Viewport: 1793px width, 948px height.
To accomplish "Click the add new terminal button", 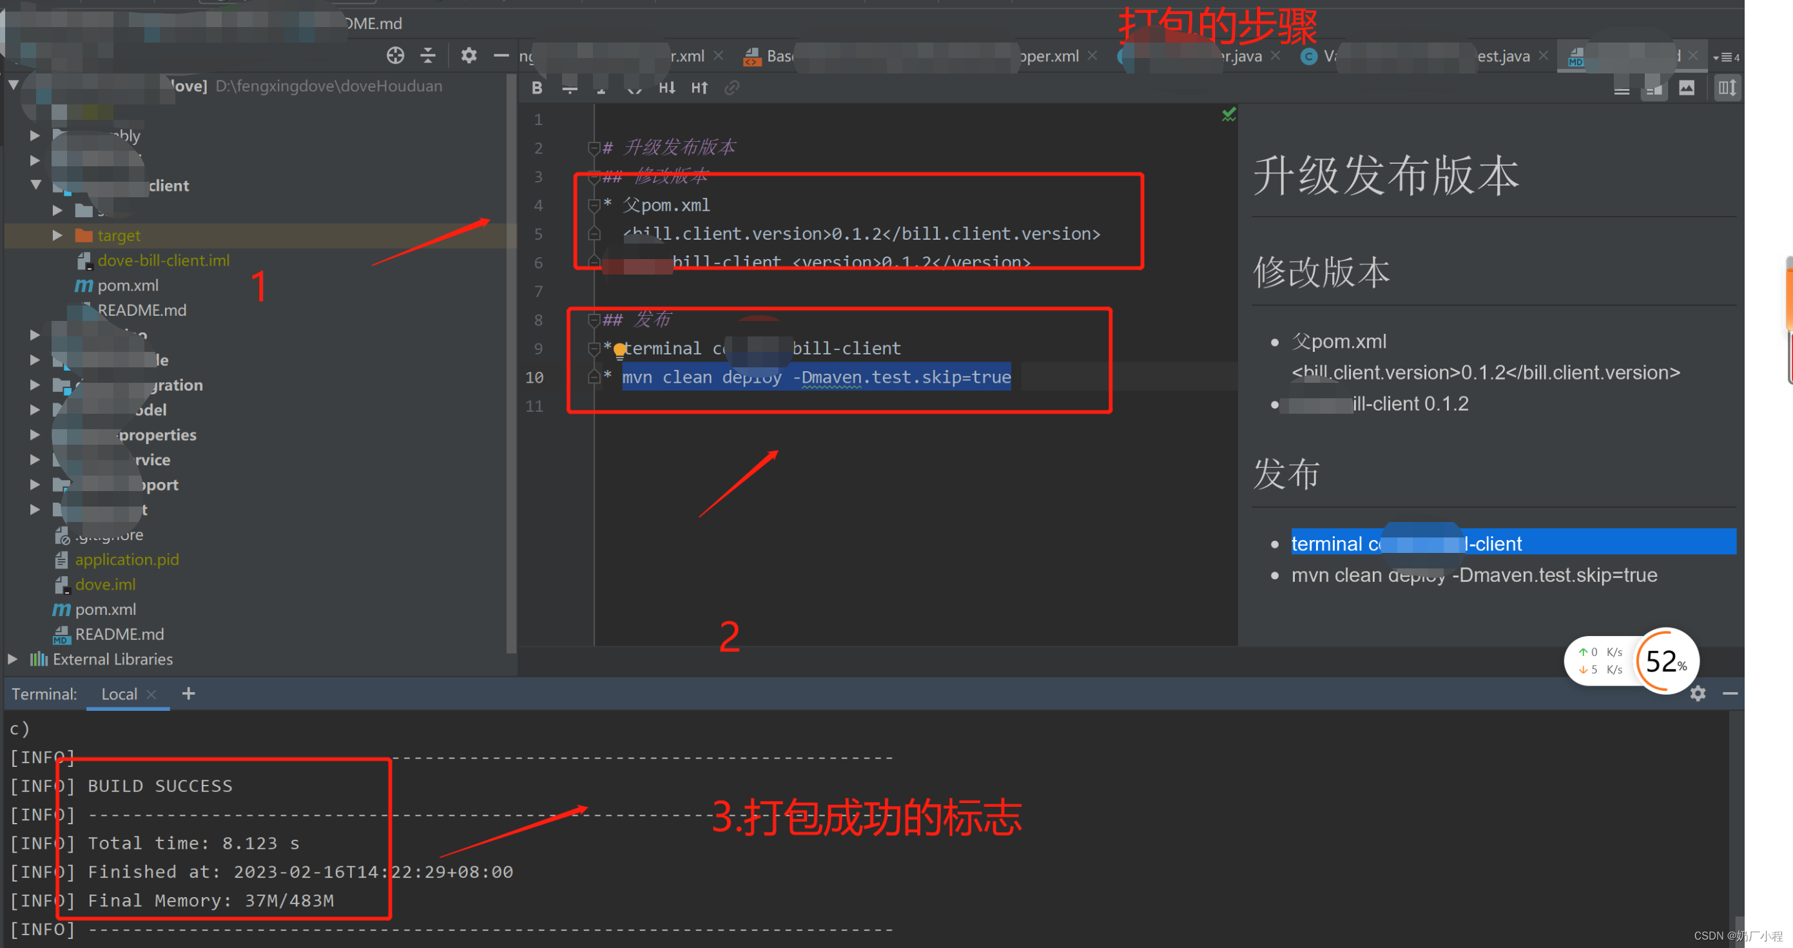I will tap(189, 694).
